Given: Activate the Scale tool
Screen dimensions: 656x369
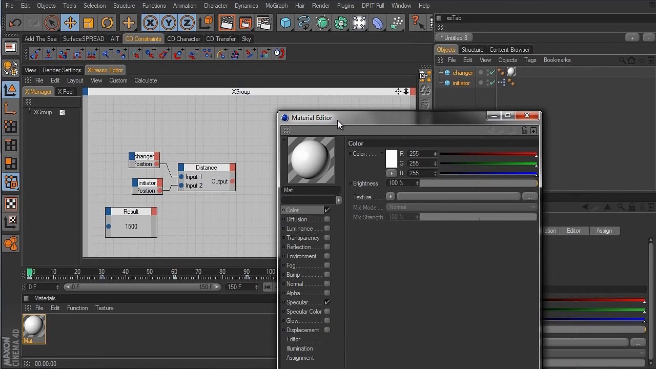Looking at the screenshot, I should [x=89, y=23].
